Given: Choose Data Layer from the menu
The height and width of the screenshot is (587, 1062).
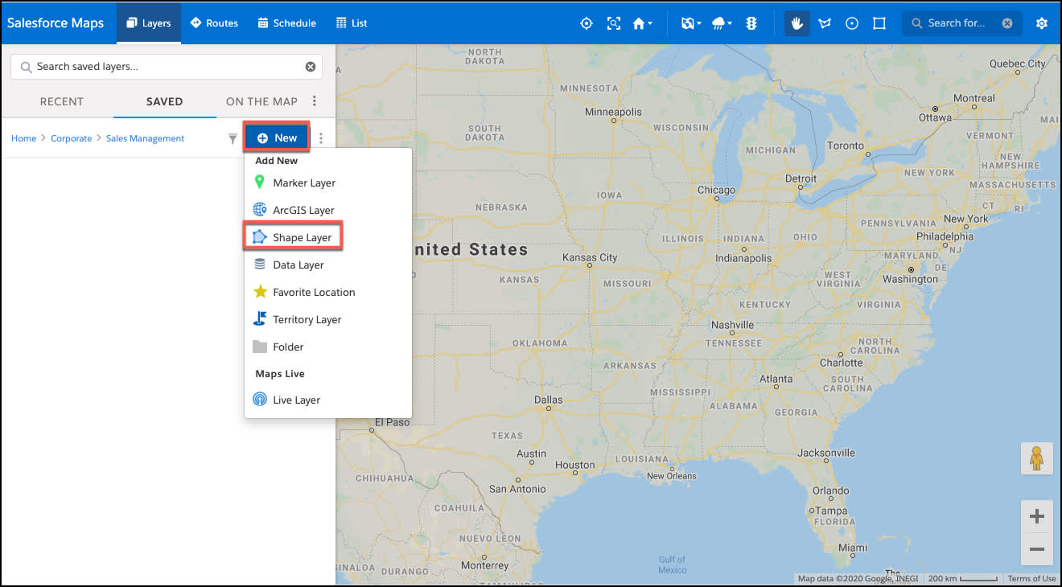Looking at the screenshot, I should pos(328,265).
